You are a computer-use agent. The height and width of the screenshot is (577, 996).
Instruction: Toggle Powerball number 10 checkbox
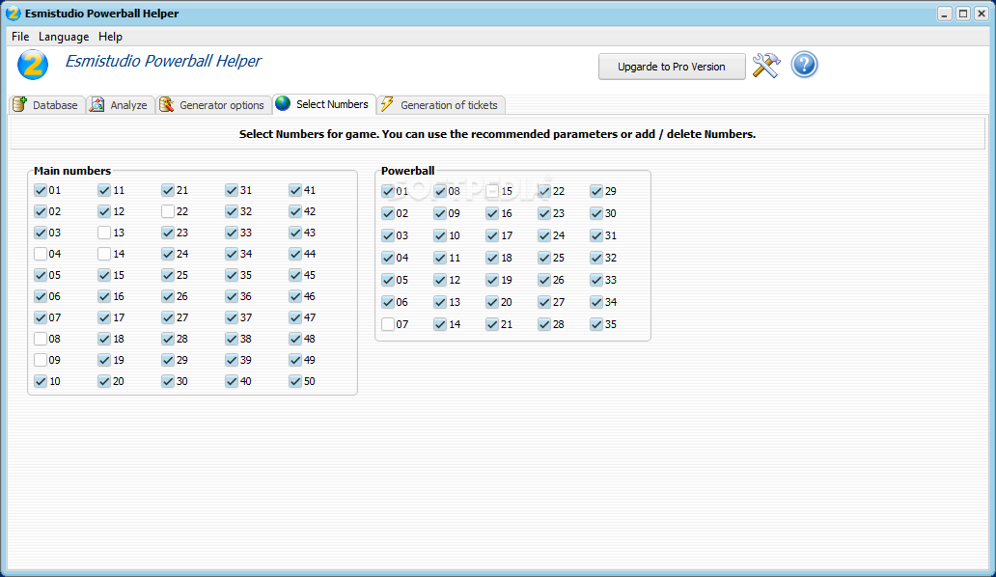(440, 235)
